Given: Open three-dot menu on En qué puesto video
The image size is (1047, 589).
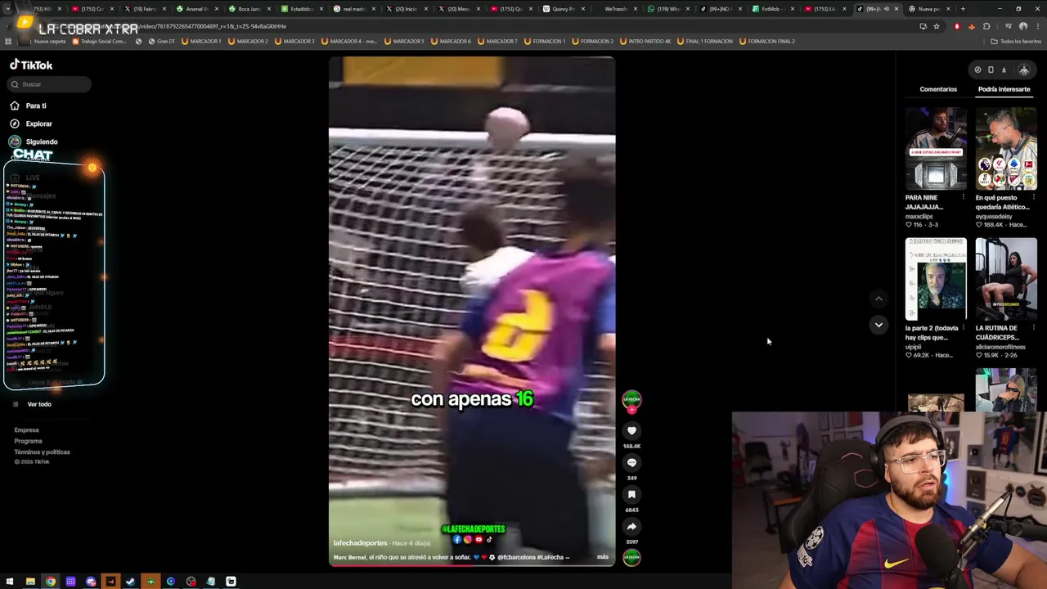Looking at the screenshot, I should coord(1034,197).
